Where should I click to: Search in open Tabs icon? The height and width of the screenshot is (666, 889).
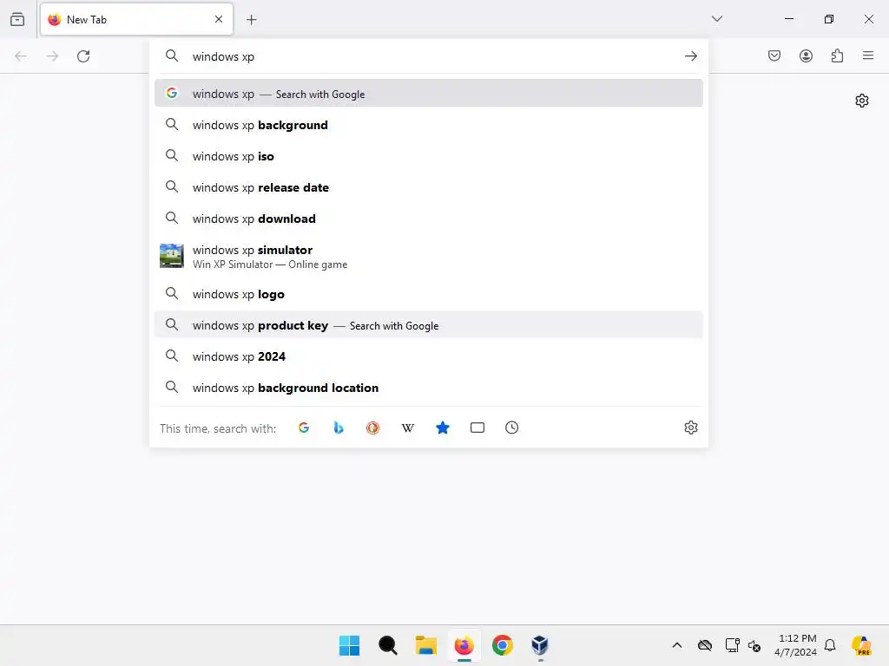[477, 428]
